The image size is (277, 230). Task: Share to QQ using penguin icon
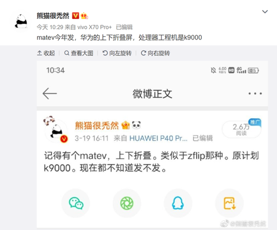(x=178, y=203)
